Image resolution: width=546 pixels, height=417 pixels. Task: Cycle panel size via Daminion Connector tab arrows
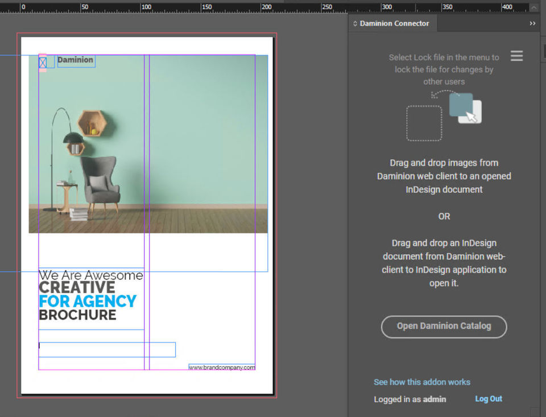tap(355, 24)
